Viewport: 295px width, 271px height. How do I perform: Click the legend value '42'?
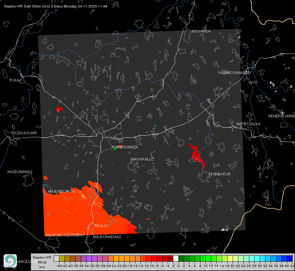point(292,266)
